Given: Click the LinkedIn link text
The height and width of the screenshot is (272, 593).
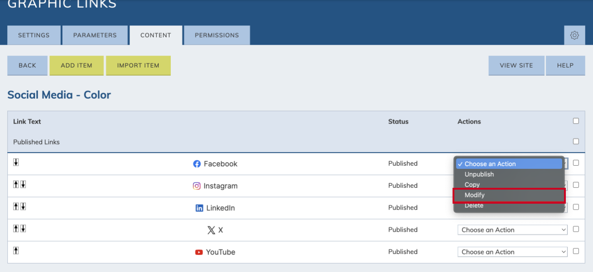Looking at the screenshot, I should [221, 208].
